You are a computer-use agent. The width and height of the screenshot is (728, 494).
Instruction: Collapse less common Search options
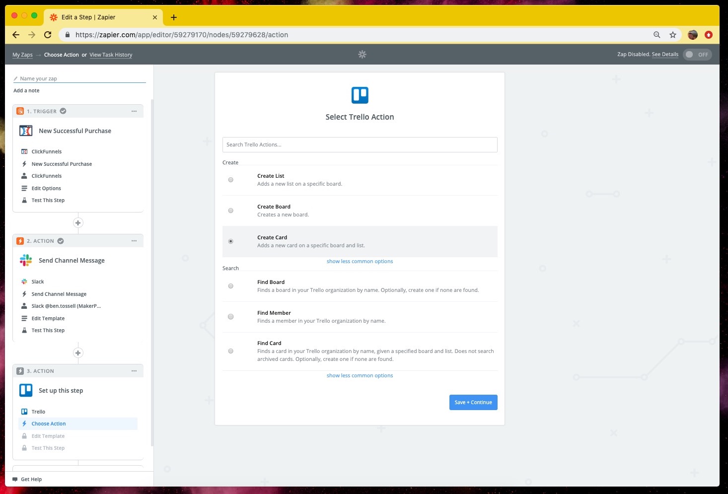[x=360, y=375]
